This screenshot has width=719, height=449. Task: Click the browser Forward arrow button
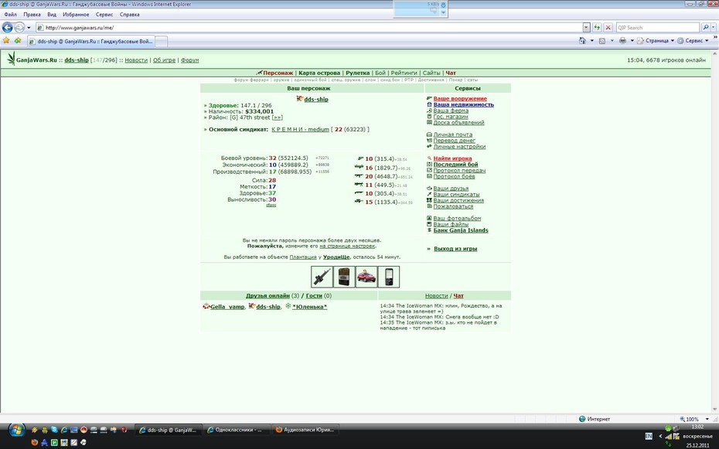click(x=19, y=28)
